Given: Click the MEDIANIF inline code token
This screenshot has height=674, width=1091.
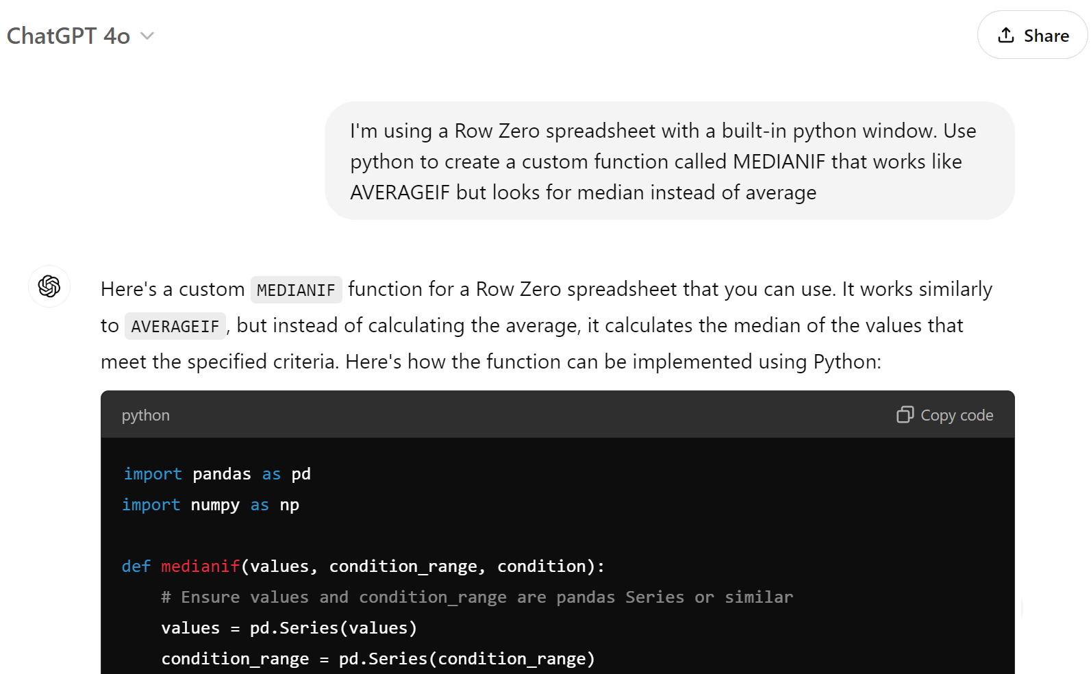Looking at the screenshot, I should (x=296, y=289).
